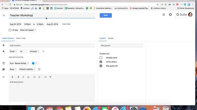Click the visibility help question icon
Screen dimensions: 197x110
39,69
